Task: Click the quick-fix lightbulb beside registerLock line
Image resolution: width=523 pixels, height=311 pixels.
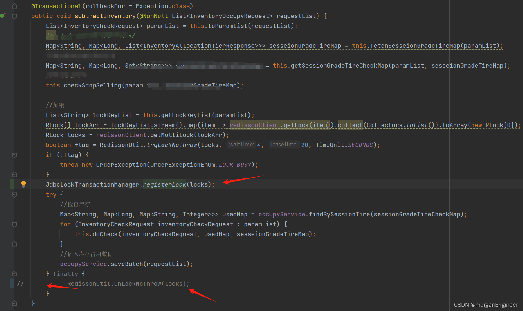Action: click(23, 184)
